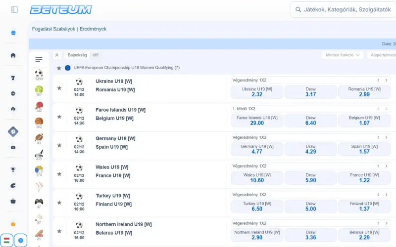Image resolution: width=396 pixels, height=247 pixels.
Task: Select the soccer sport icon in sidebar
Action: click(x=39, y=73)
